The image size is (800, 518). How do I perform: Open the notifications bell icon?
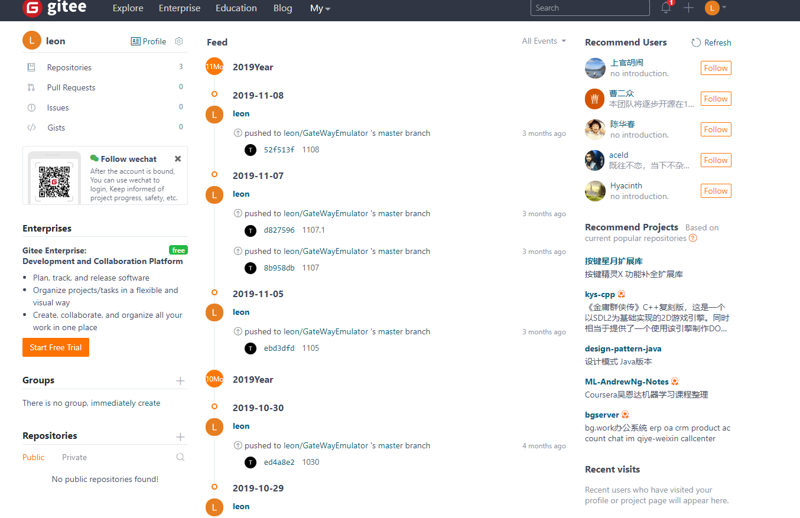pos(666,8)
